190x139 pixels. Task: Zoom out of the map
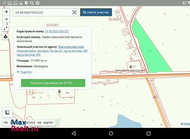[x=6, y=19]
